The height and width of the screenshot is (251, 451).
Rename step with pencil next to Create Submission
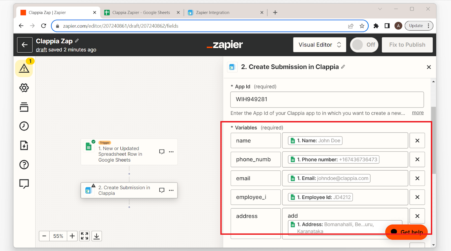343,67
